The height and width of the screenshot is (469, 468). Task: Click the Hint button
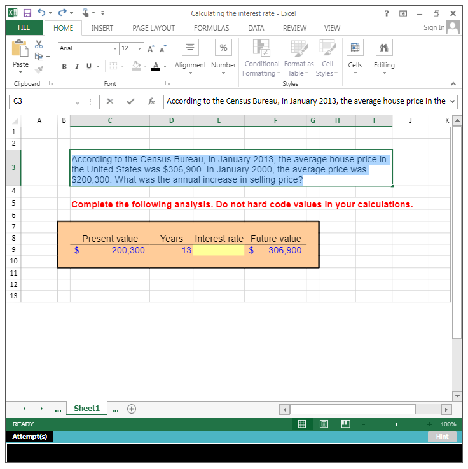442,437
